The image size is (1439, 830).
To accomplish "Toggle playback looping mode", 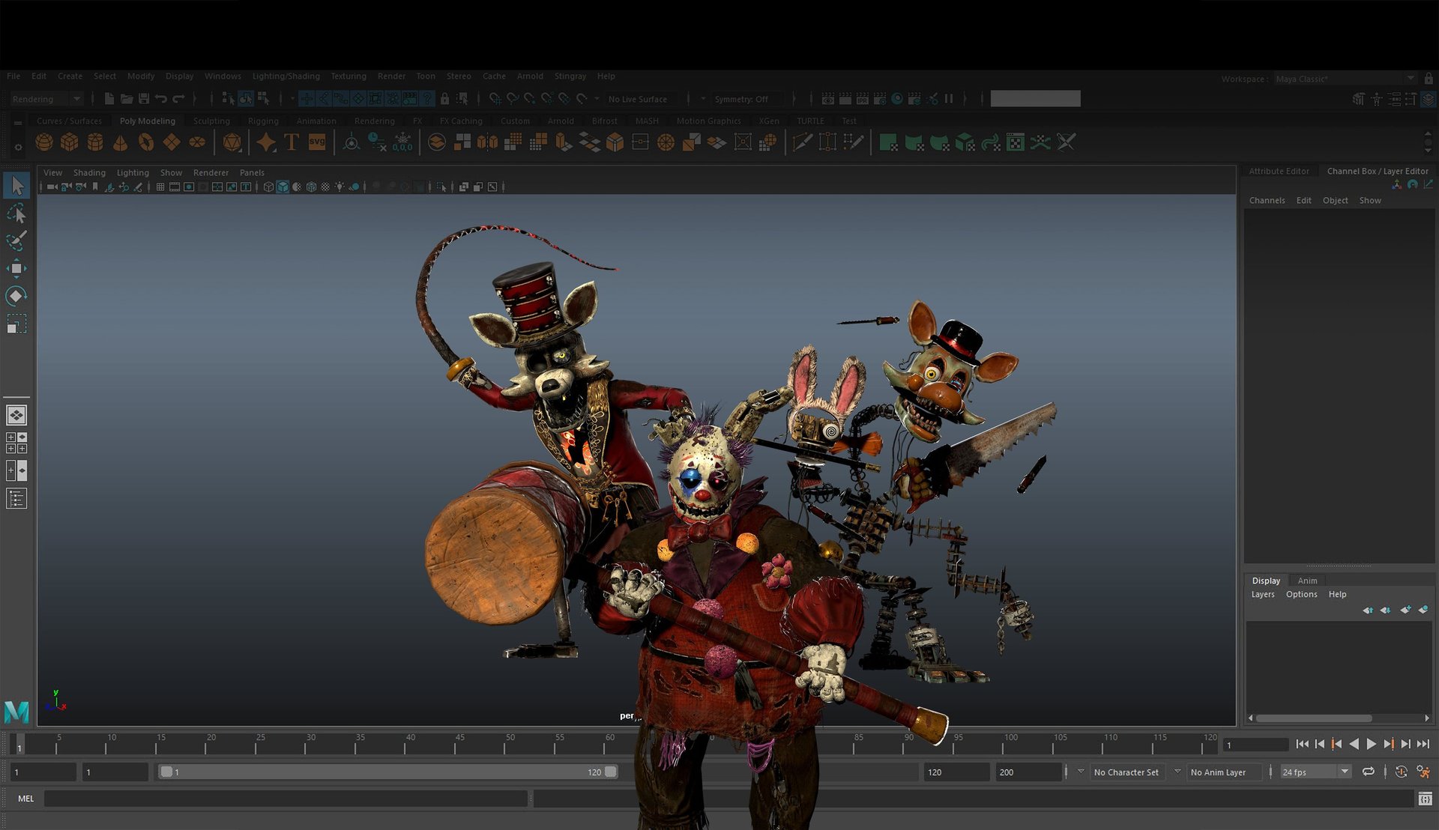I will coord(1369,772).
